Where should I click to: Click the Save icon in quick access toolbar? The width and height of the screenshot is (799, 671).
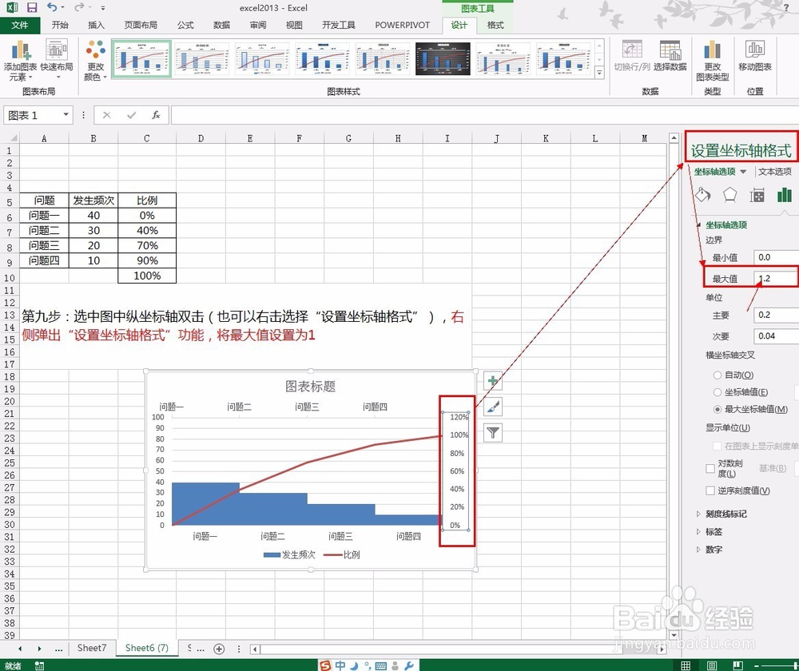(x=32, y=8)
